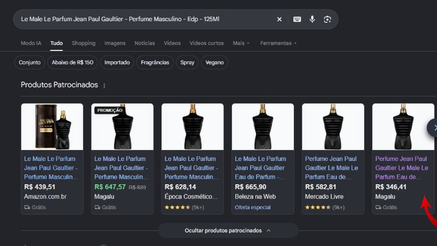Search by image with Lens icon
437x246 pixels.
pos(327,19)
